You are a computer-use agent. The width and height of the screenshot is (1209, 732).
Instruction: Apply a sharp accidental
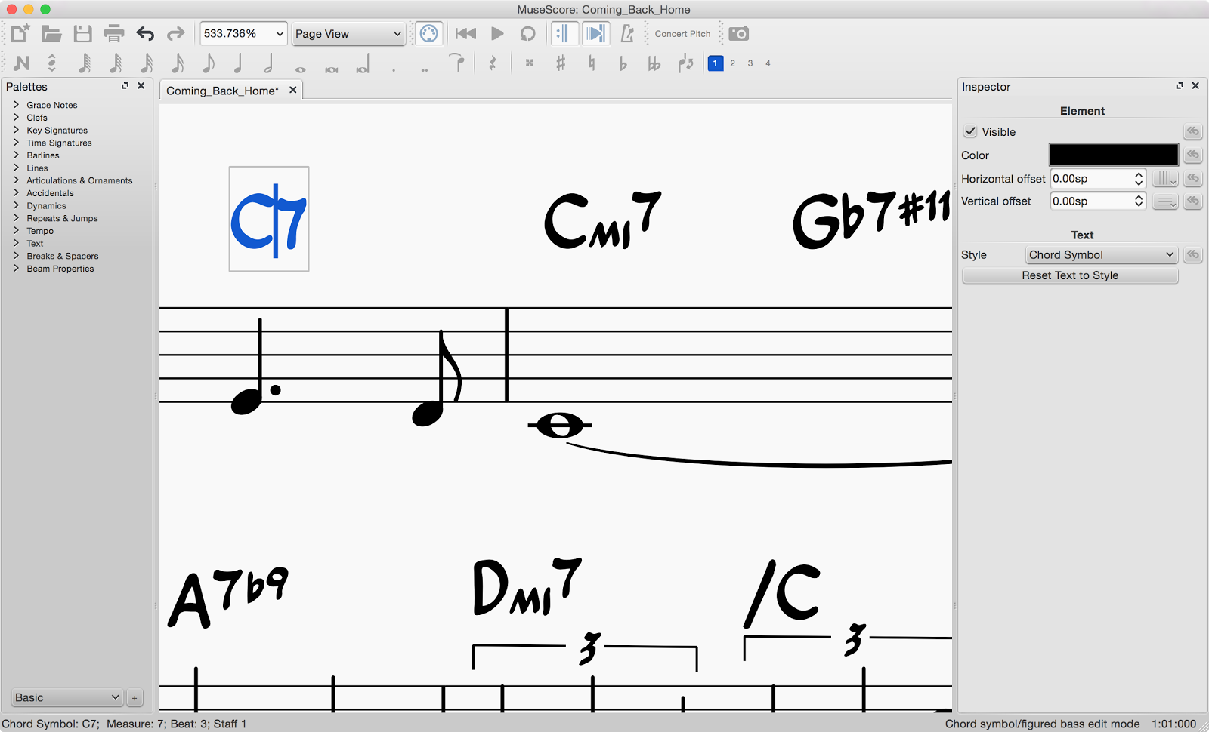pyautogui.click(x=560, y=63)
